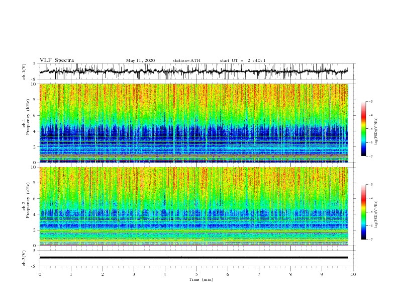Screen dimensions: 398x308
Task: Select time axis tick label "9"
Action: (322, 274)
